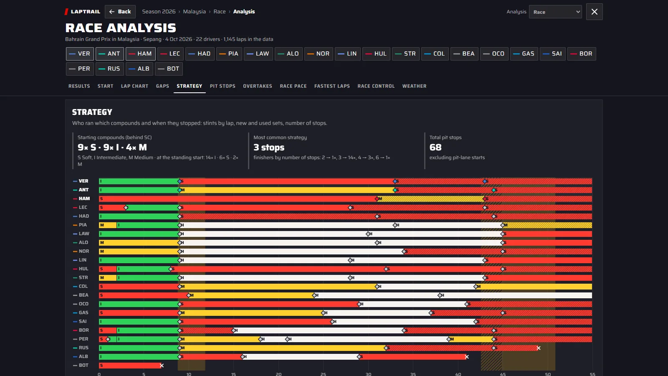668x376 pixels.
Task: Open the Race breadcrumb link
Action: click(220, 12)
